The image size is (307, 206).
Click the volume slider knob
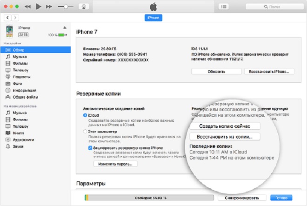[x=66, y=7]
